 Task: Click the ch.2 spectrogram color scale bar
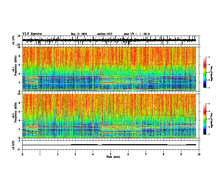click(x=204, y=119)
